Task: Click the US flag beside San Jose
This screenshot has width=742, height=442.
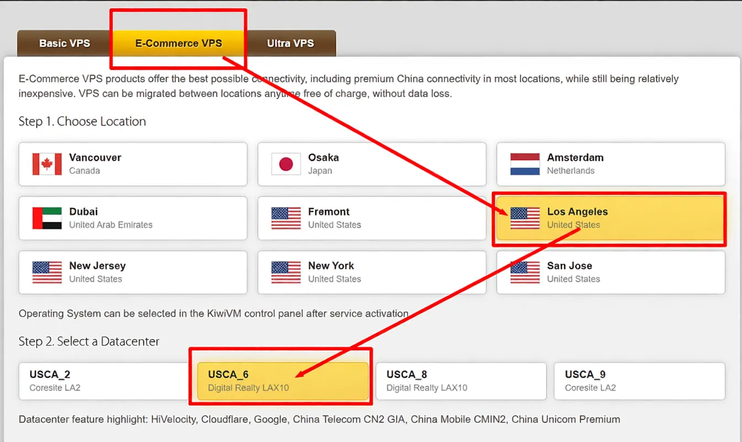Action: 525,272
